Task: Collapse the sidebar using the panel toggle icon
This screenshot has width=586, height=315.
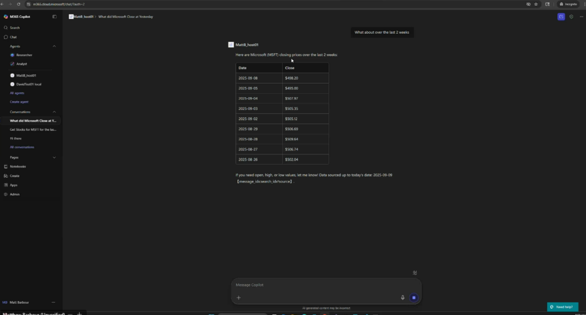Action: 54,17
